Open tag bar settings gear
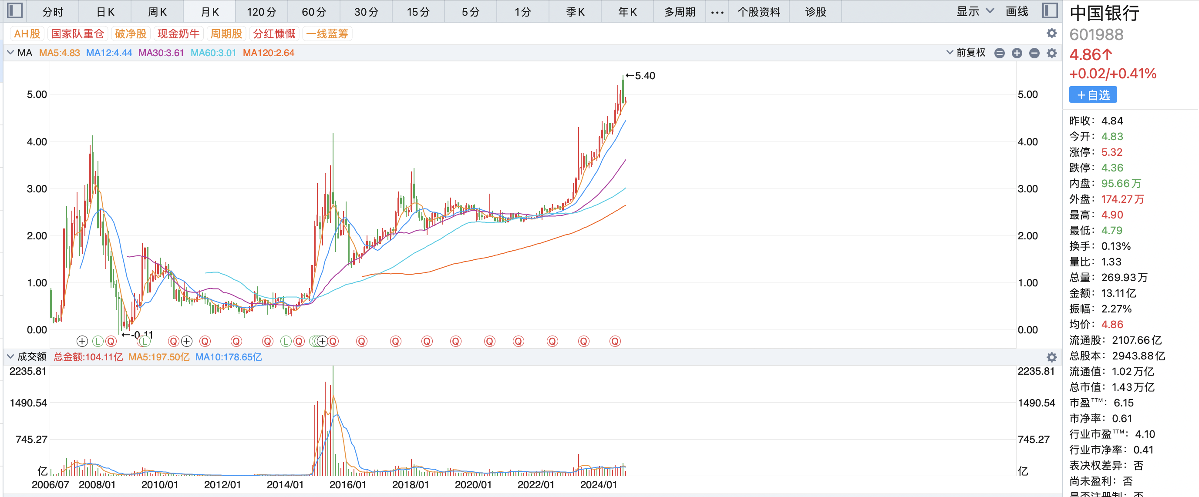1199x497 pixels. point(1051,34)
